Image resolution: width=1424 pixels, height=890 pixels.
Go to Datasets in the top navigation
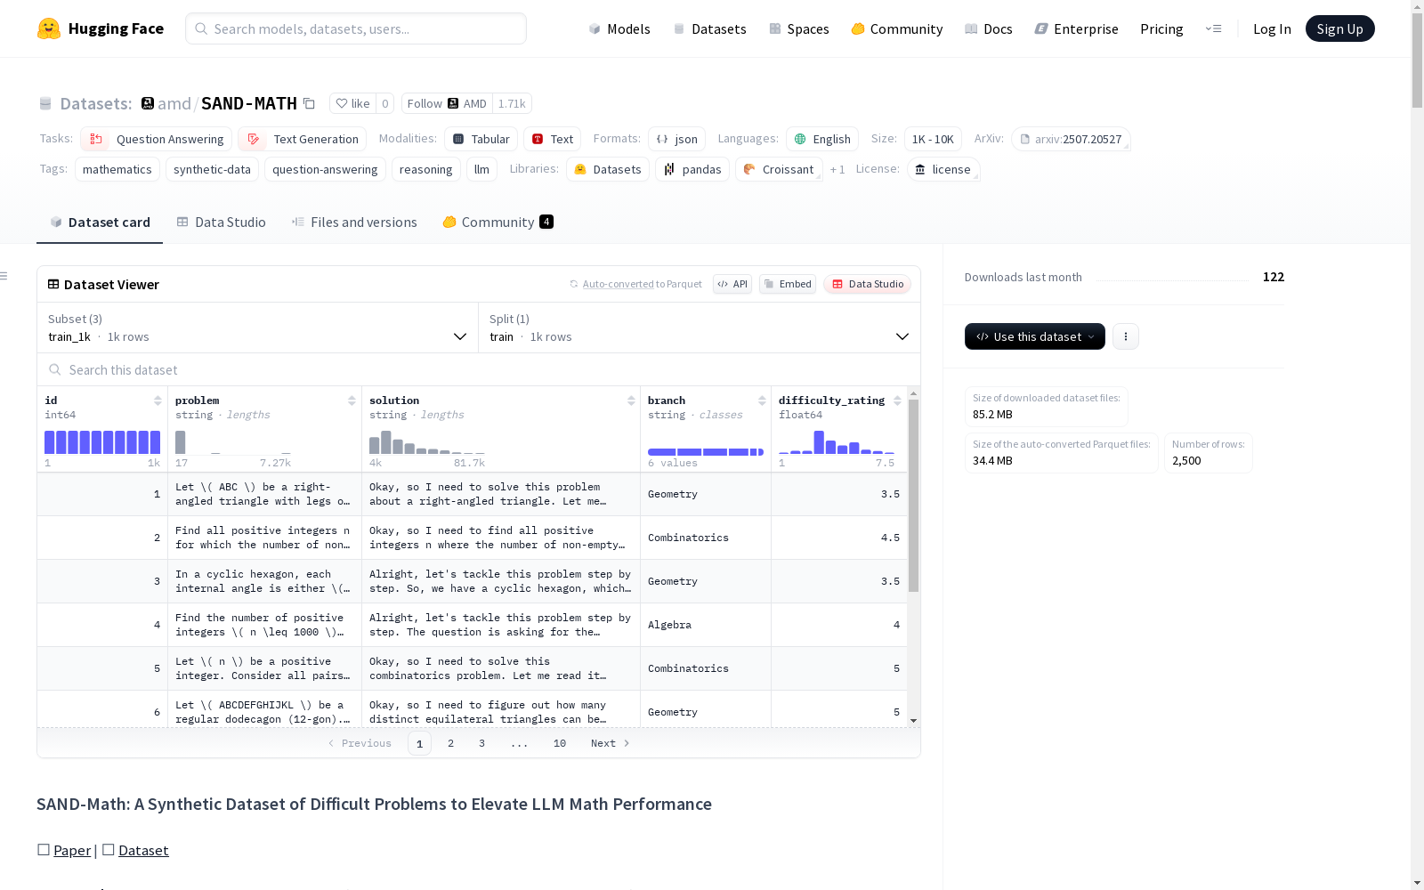(709, 28)
